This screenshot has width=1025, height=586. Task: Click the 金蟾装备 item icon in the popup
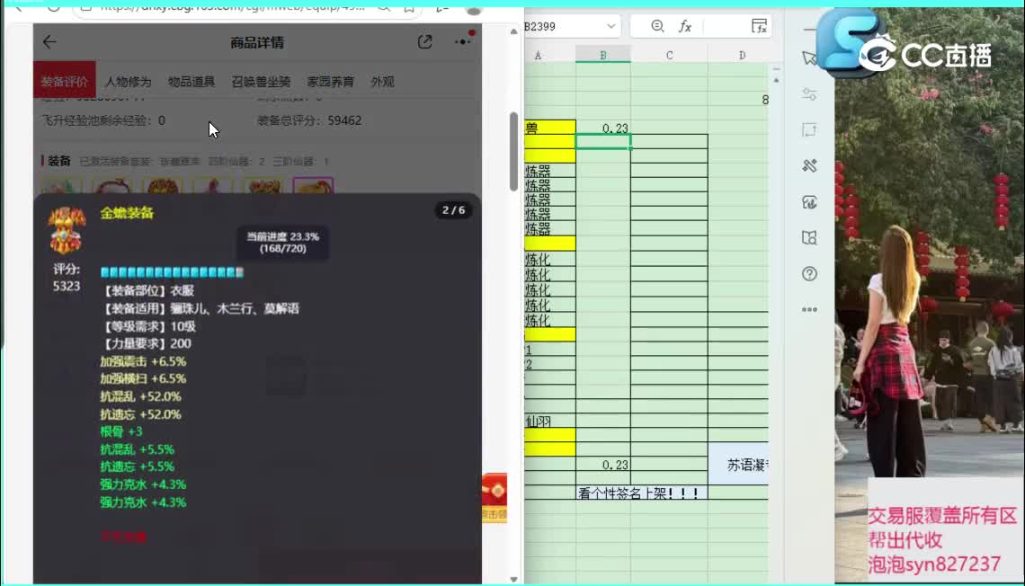67,231
